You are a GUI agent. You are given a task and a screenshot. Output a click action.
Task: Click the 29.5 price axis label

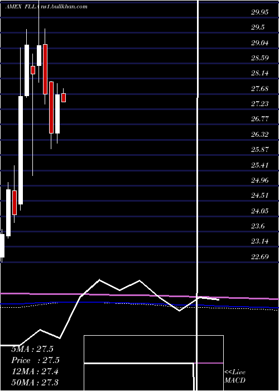(258, 27)
